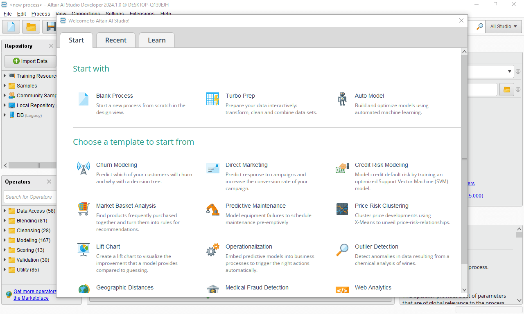The image size is (524, 314).
Task: Expand the Training Resources repository node
Action: (5, 76)
